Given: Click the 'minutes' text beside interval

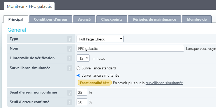Looking at the screenshot, I should tap(99, 58).
